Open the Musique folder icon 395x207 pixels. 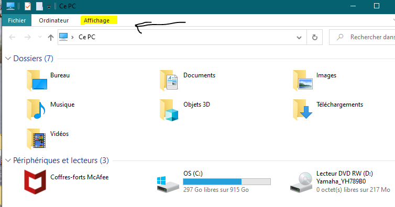36,109
